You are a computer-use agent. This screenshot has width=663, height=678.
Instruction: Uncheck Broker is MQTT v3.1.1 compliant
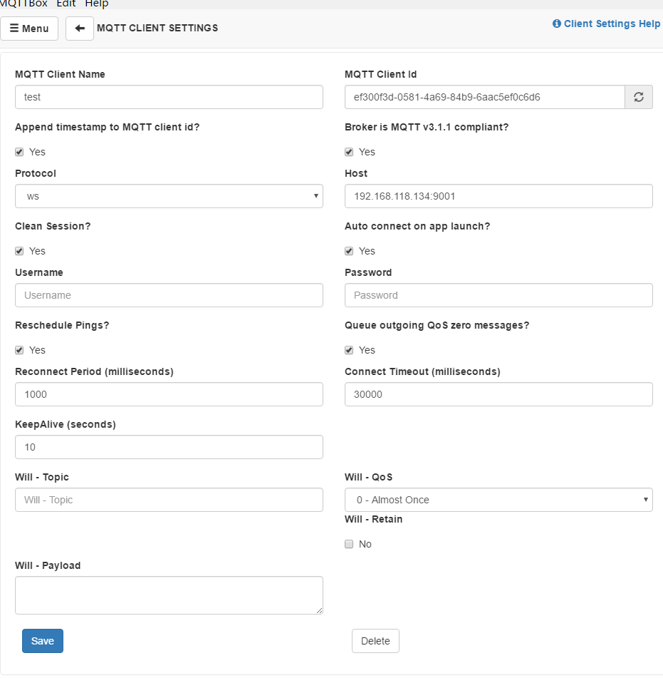click(x=349, y=152)
